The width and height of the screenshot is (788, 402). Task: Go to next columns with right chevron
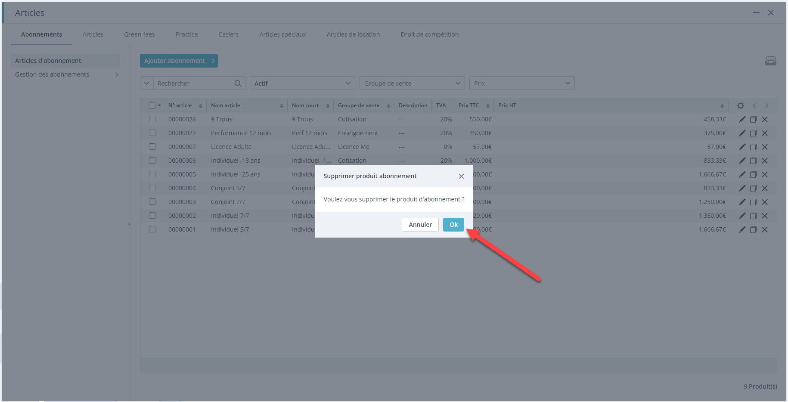tap(766, 105)
